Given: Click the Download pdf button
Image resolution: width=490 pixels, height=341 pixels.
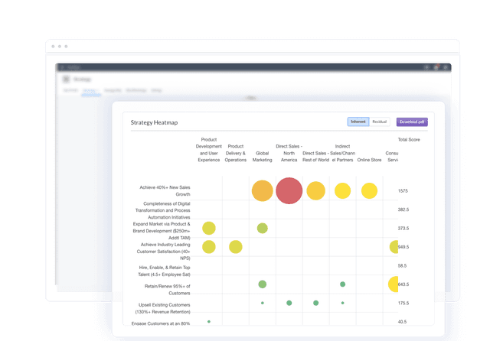Looking at the screenshot, I should click(x=412, y=122).
